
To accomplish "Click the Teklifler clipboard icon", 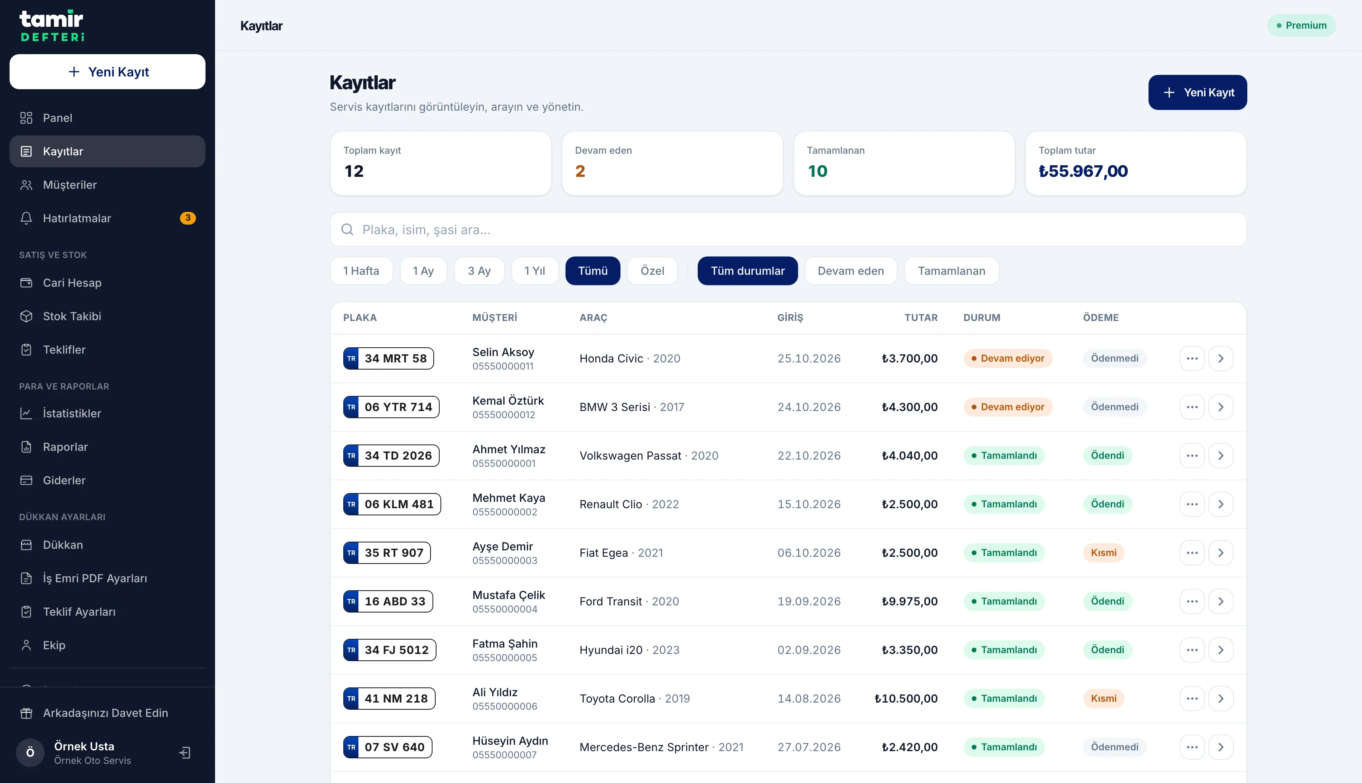I will (x=26, y=350).
